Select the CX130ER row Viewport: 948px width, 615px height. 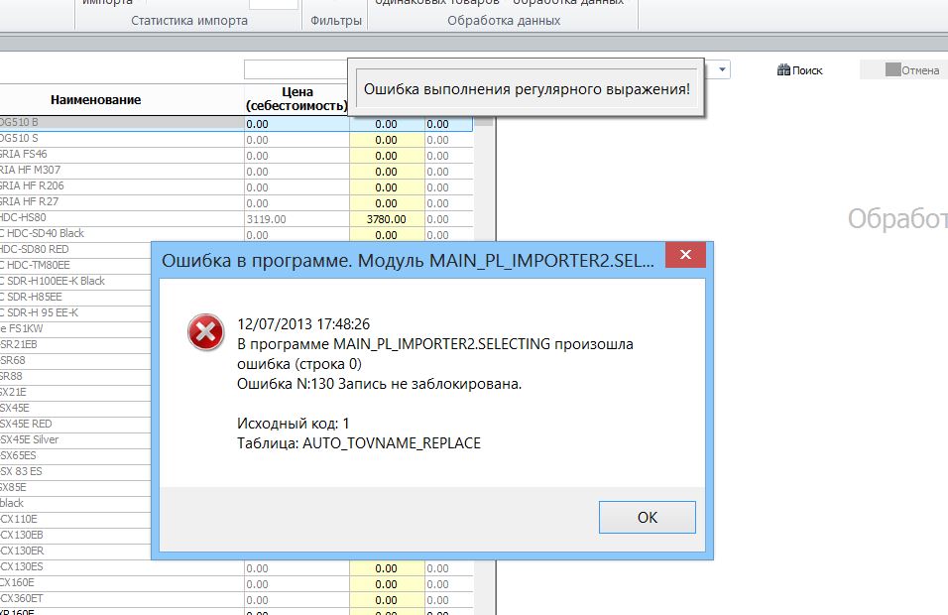pyautogui.click(x=75, y=551)
